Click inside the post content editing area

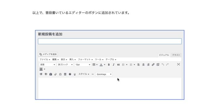coord(110,88)
